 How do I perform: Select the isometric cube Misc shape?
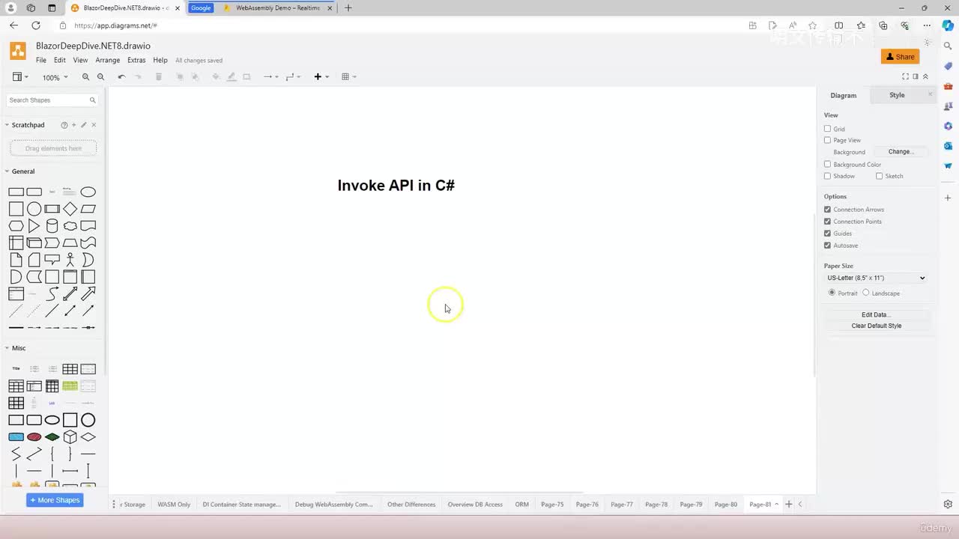pyautogui.click(x=70, y=436)
